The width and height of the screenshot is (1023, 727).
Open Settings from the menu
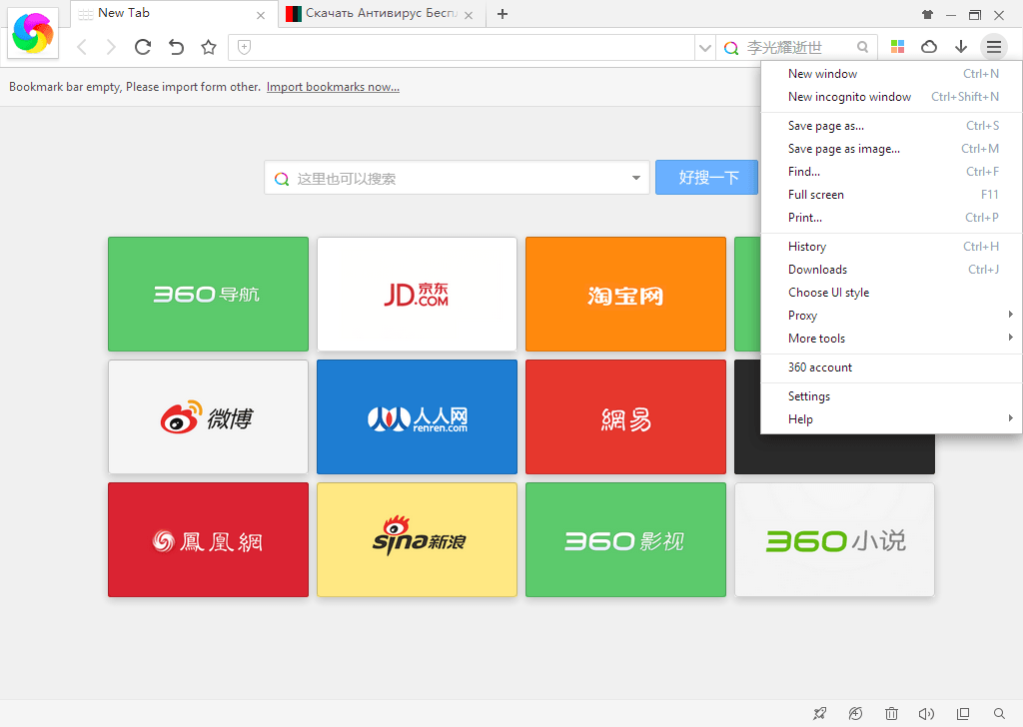point(891,396)
